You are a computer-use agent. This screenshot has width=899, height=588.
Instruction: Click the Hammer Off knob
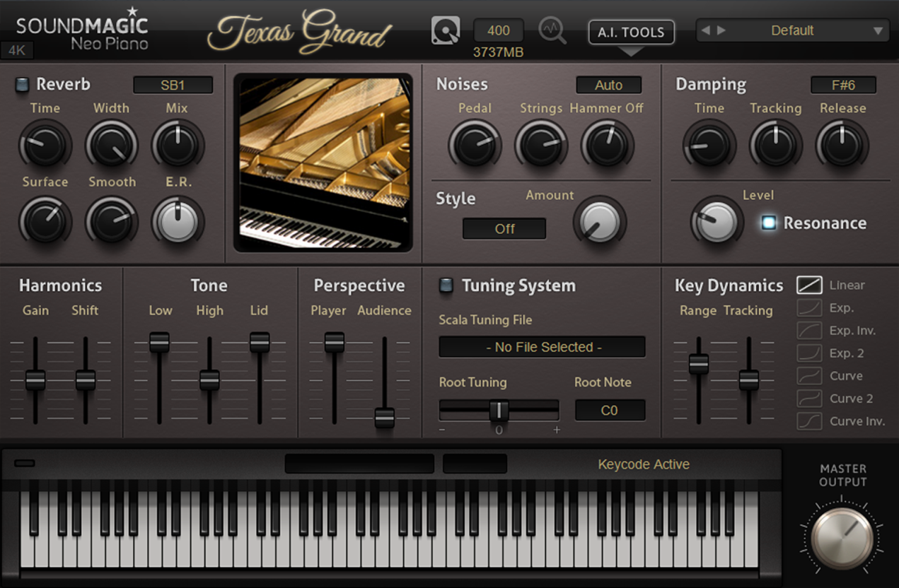pos(607,145)
